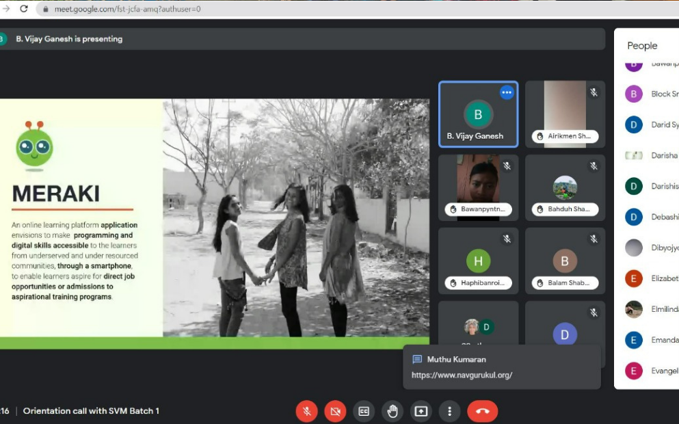Image resolution: width=679 pixels, height=424 pixels.
Task: Click the Muthu Kumaran chat message notification
Action: (x=456, y=359)
